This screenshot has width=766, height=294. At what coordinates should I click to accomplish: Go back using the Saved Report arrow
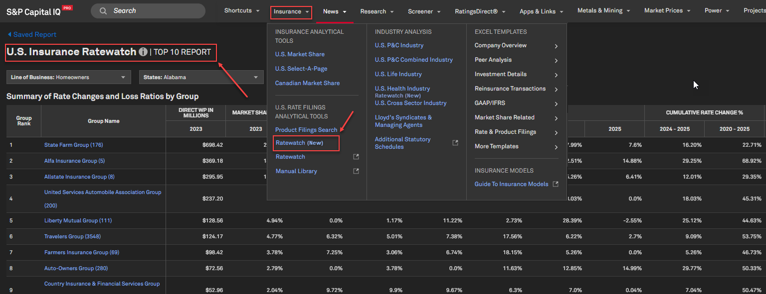tap(10, 34)
